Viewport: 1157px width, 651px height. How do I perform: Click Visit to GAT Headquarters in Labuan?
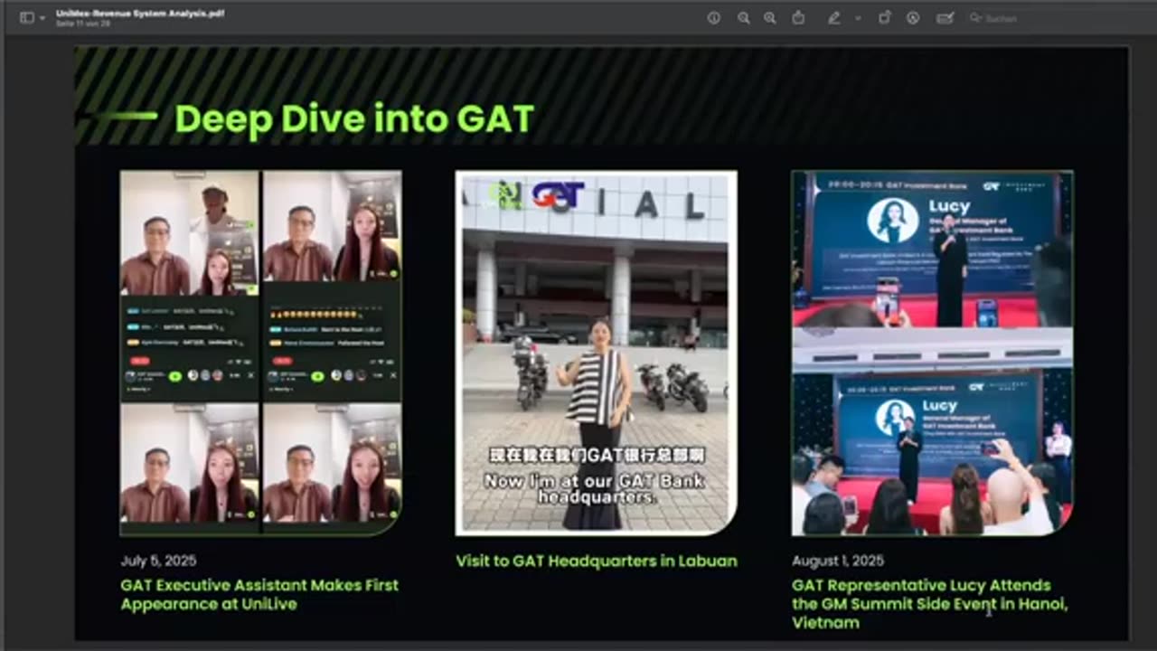(x=597, y=561)
